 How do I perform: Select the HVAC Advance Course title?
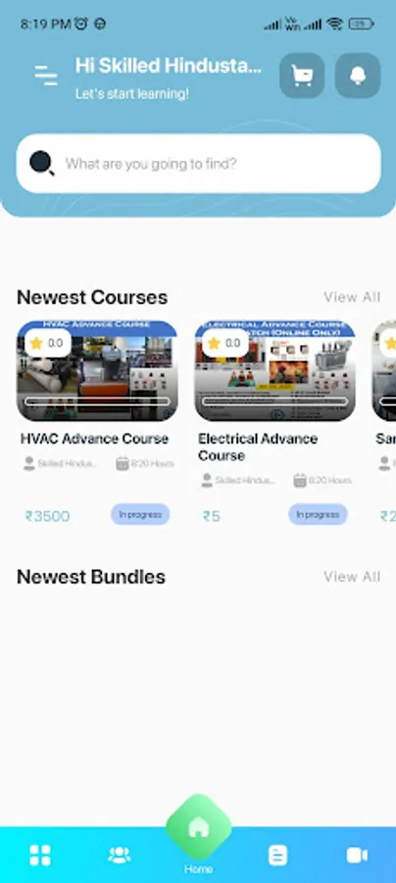(x=94, y=439)
